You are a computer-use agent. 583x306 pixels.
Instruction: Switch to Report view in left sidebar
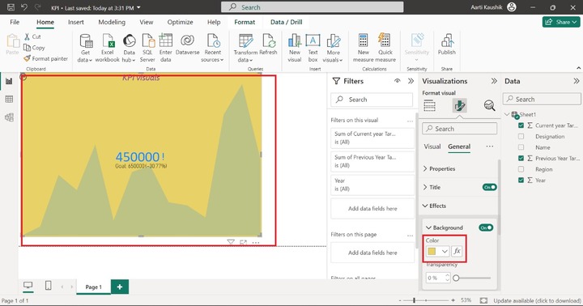(9, 81)
